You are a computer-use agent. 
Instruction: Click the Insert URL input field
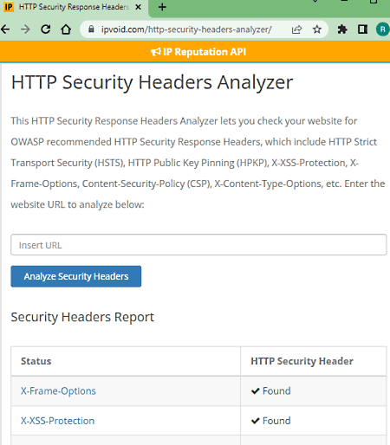[x=198, y=245]
